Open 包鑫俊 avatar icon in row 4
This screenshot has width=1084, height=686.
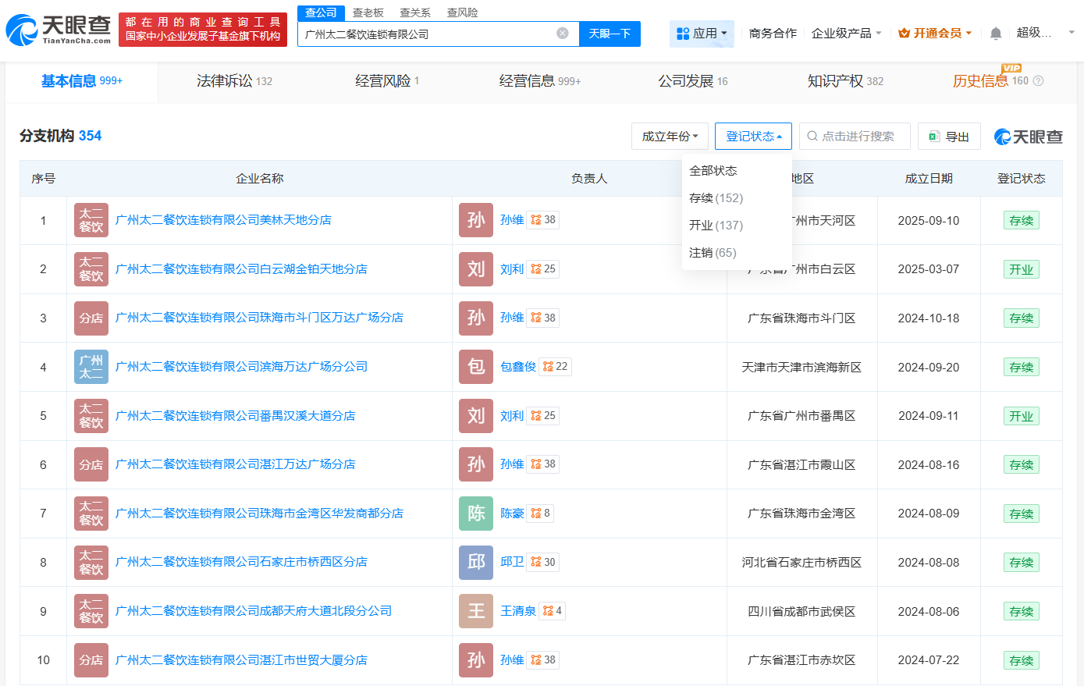[x=476, y=367]
